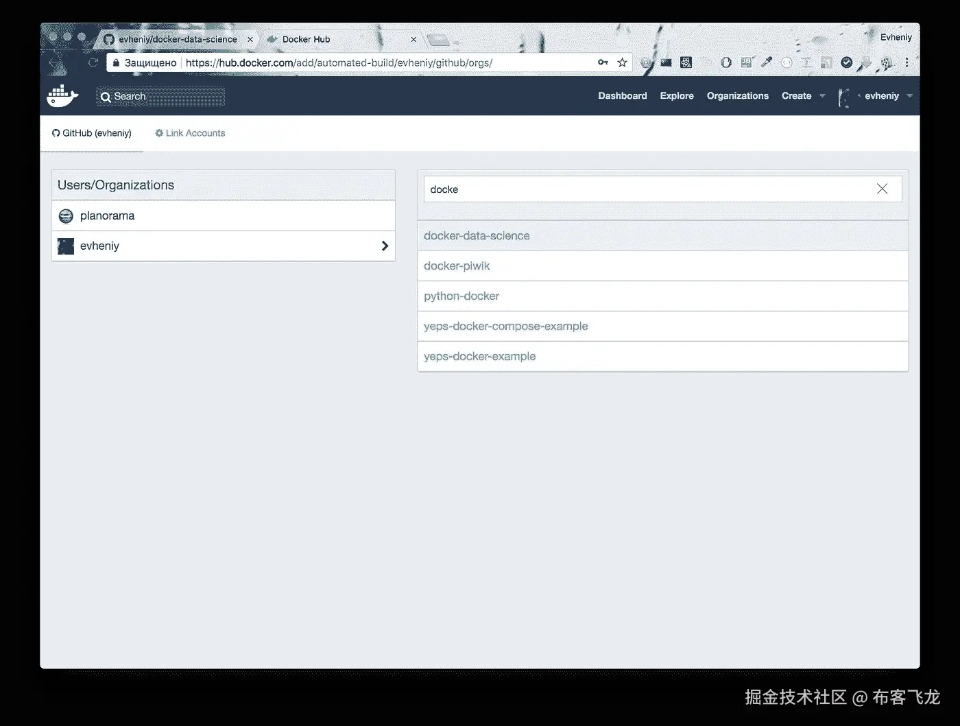
Task: Click Evheniy Chrome profile button
Action: (896, 37)
